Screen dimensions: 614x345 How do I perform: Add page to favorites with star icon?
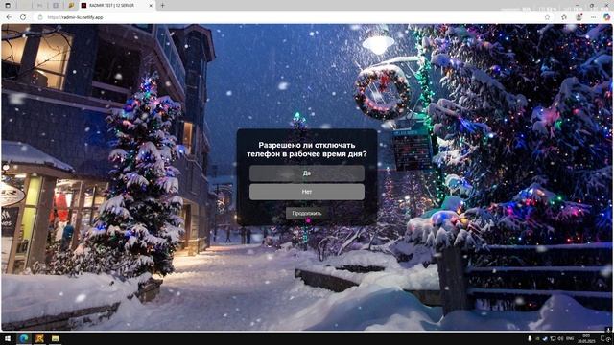547,17
